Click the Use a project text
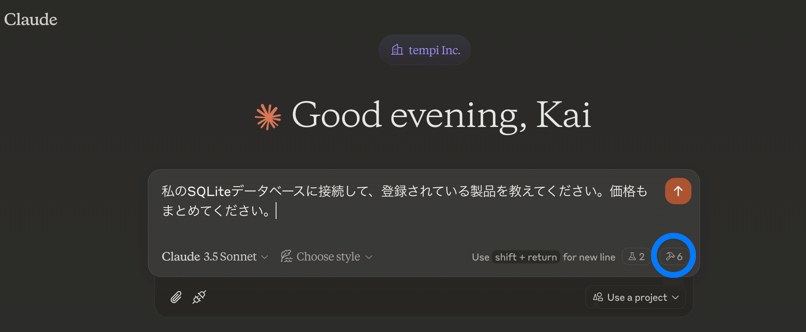 (x=637, y=297)
